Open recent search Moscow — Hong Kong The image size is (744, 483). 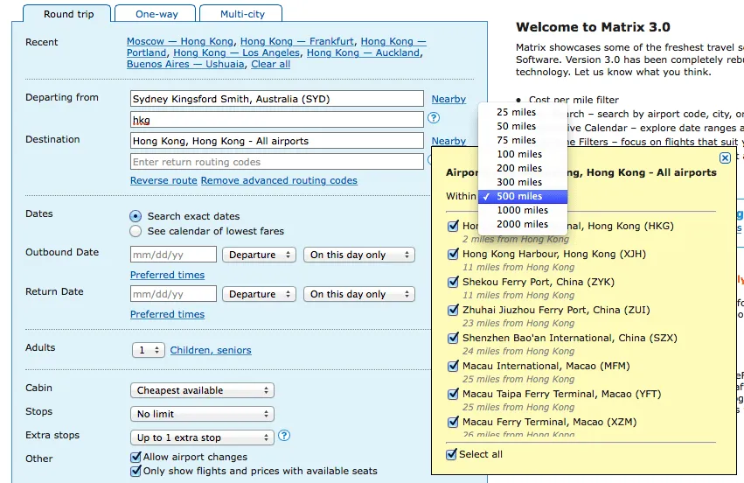point(180,41)
